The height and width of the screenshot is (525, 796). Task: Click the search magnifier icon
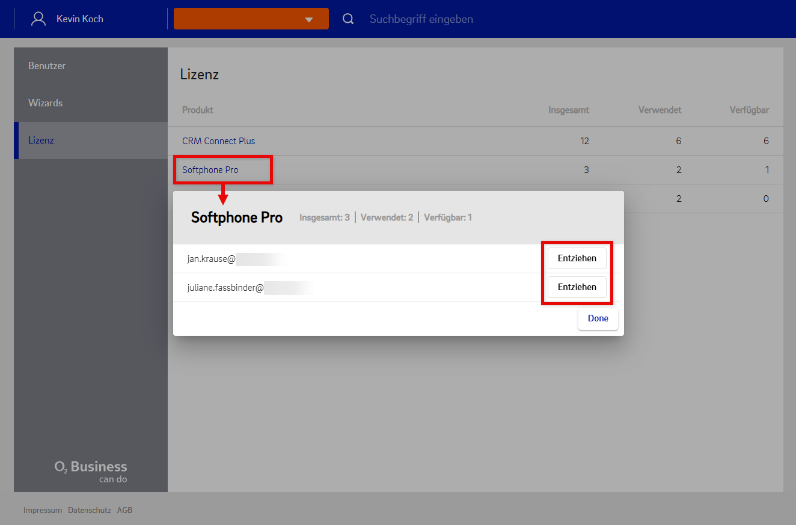(x=348, y=19)
